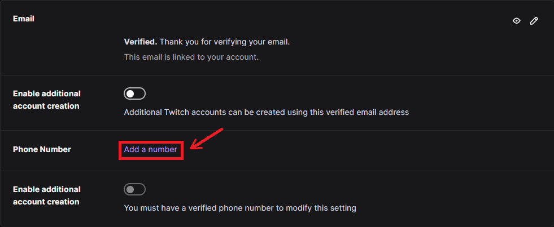
Task: Open the Add a number link
Action: [151, 149]
